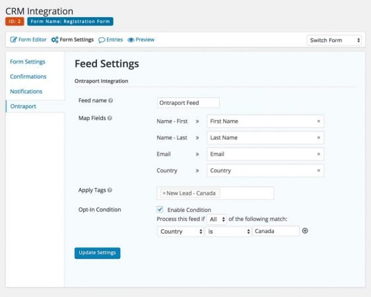Click the 'Name - Last' label
Screen dimensions: 371x297
tap(172, 138)
